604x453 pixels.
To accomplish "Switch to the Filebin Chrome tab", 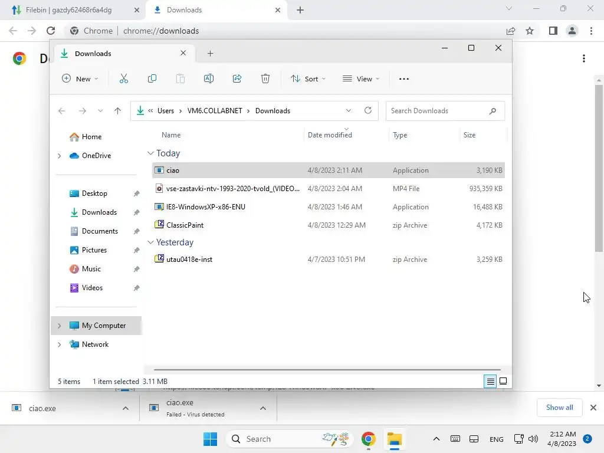I will point(73,10).
